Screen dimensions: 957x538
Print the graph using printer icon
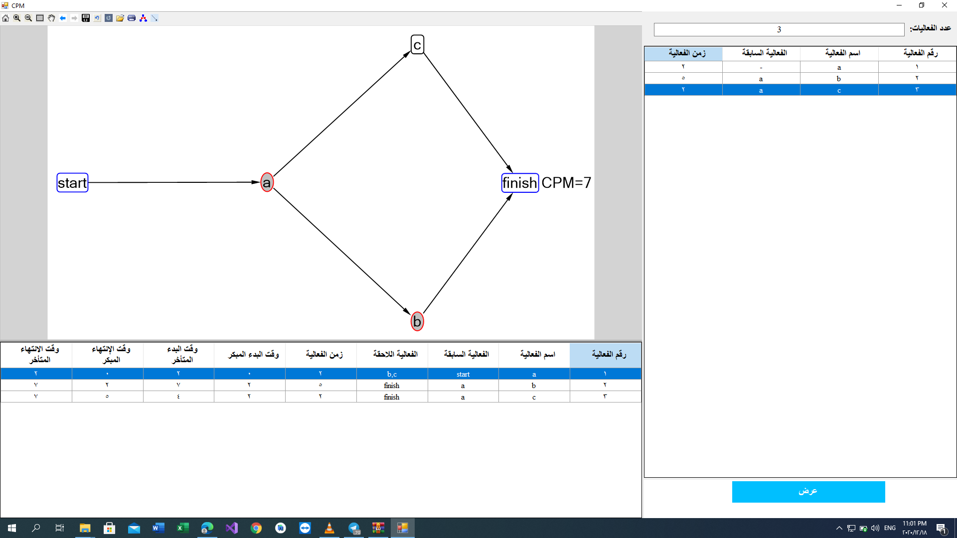pos(132,18)
